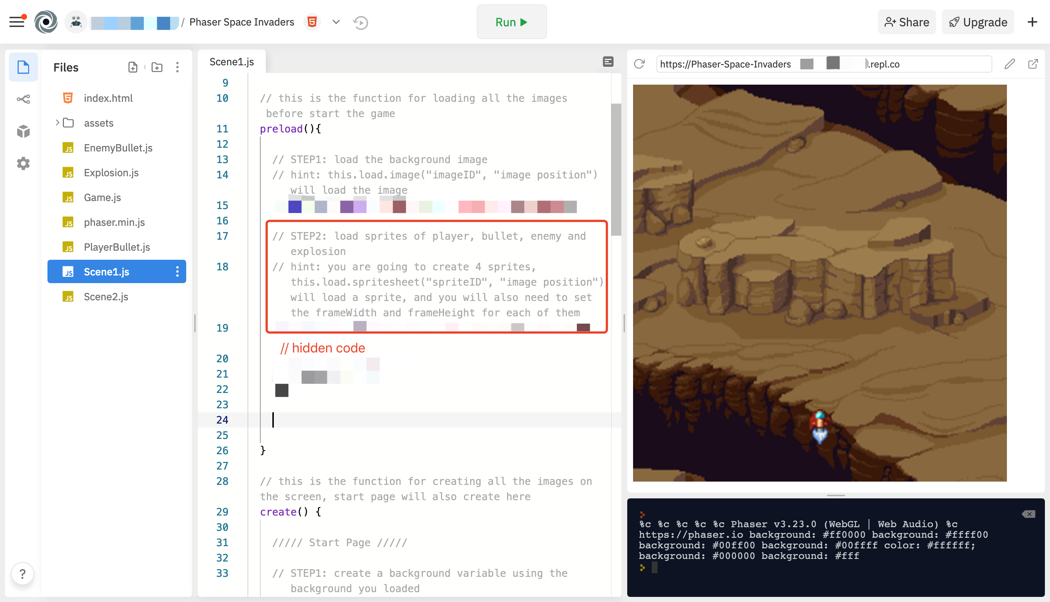
Task: Click the new file icon
Action: (133, 67)
